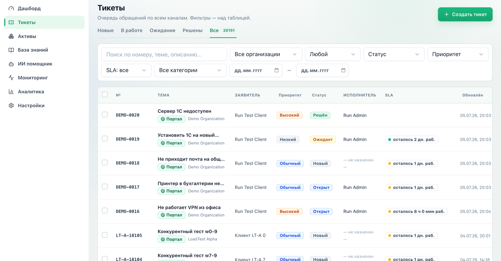Check the box for ticket DEMO-0016

(x=105, y=211)
